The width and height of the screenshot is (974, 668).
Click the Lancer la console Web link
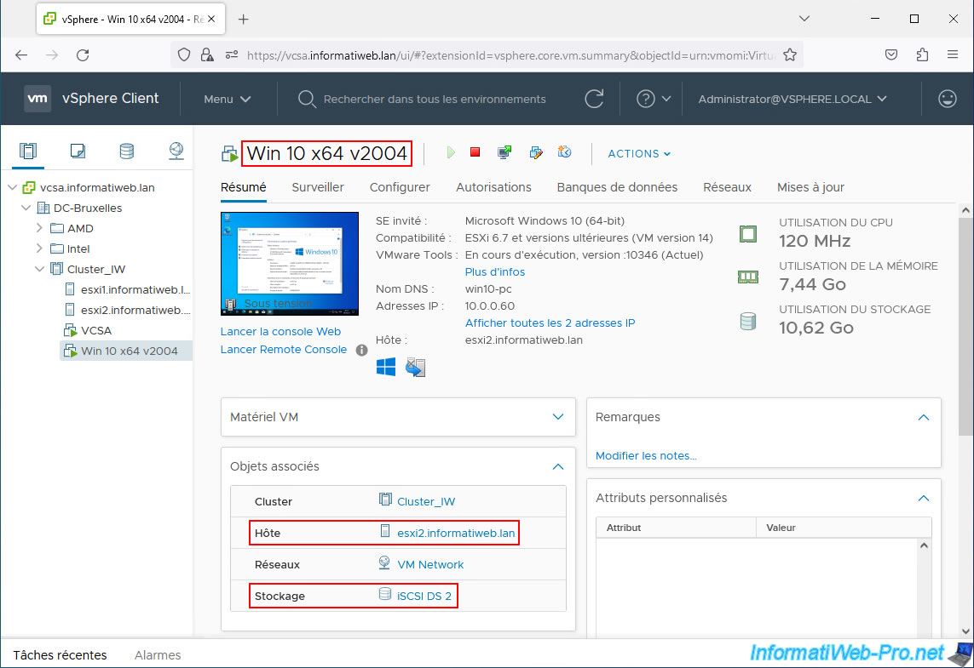[x=280, y=332]
